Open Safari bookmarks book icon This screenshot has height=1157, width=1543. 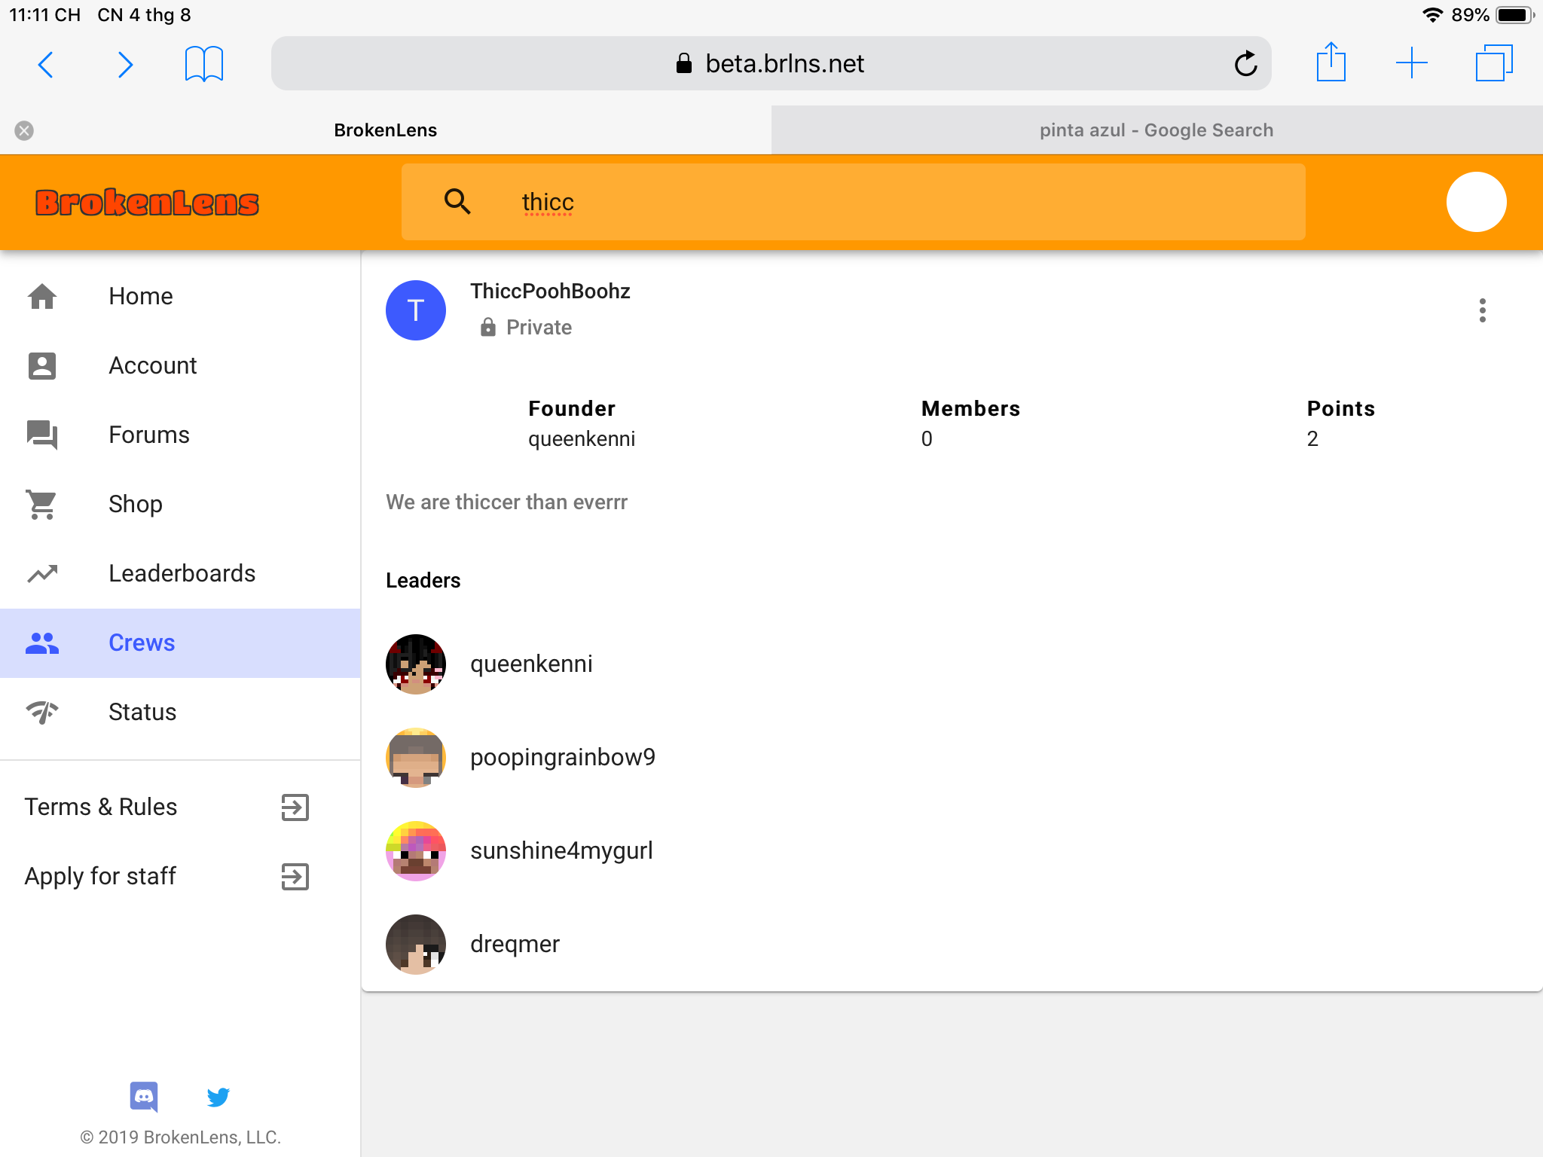(x=203, y=63)
